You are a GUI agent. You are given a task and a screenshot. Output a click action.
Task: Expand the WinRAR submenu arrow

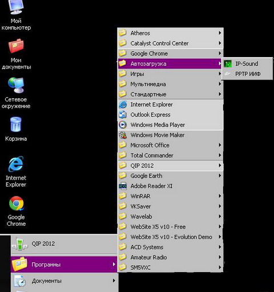(x=220, y=196)
